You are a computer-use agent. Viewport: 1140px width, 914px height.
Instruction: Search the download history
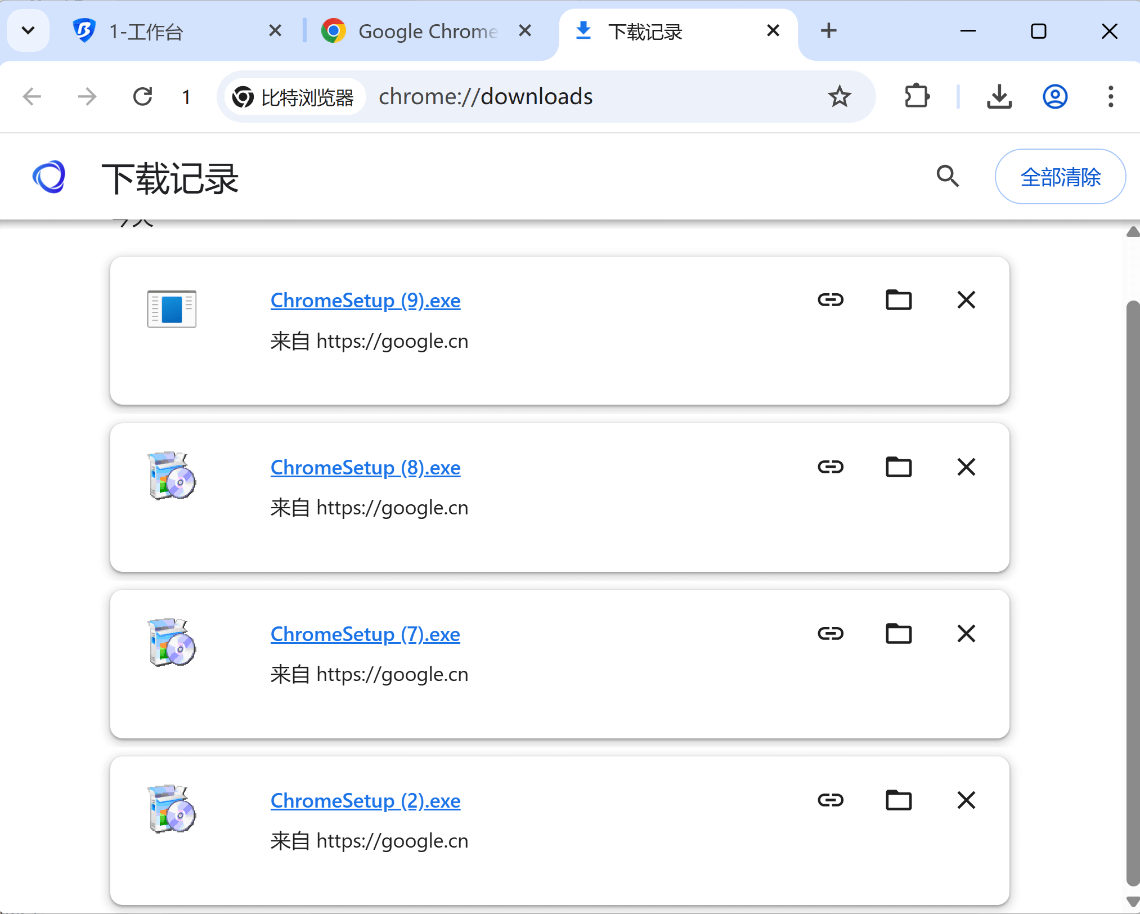948,176
